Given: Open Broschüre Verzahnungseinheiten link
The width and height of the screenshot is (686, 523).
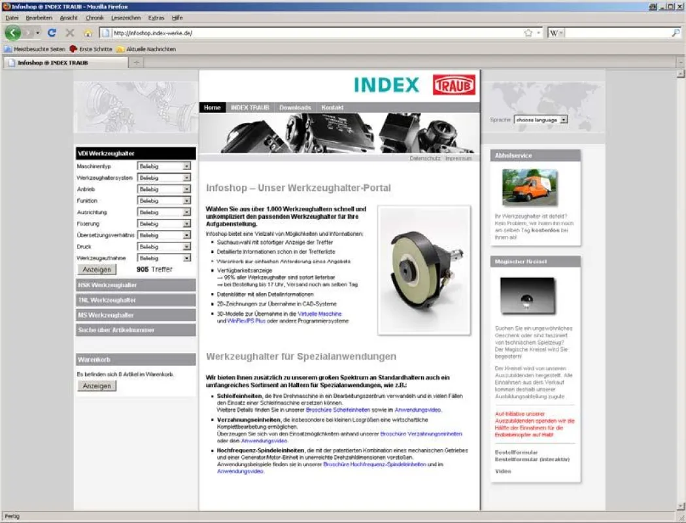Looking at the screenshot, I should point(421,434).
